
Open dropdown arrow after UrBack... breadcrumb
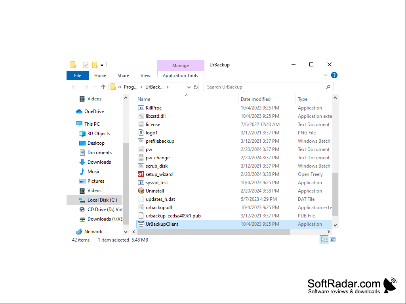(x=168, y=87)
